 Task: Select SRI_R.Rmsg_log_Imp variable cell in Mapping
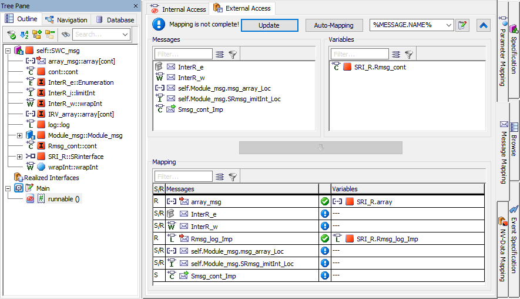(408, 239)
